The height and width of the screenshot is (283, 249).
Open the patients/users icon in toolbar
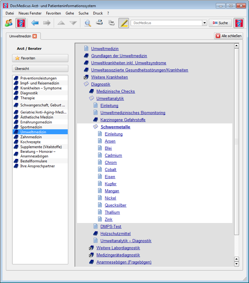point(9,23)
